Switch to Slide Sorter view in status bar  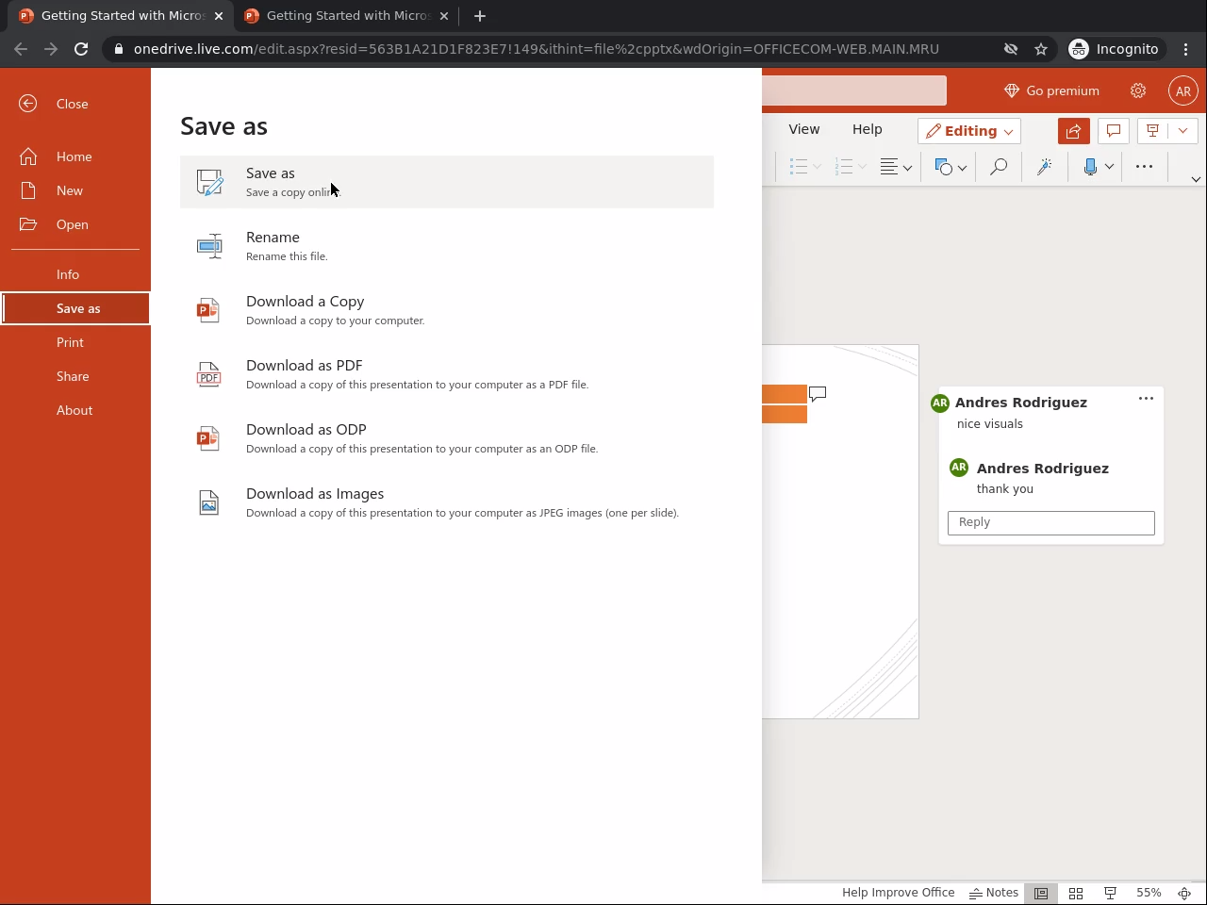coord(1075,893)
